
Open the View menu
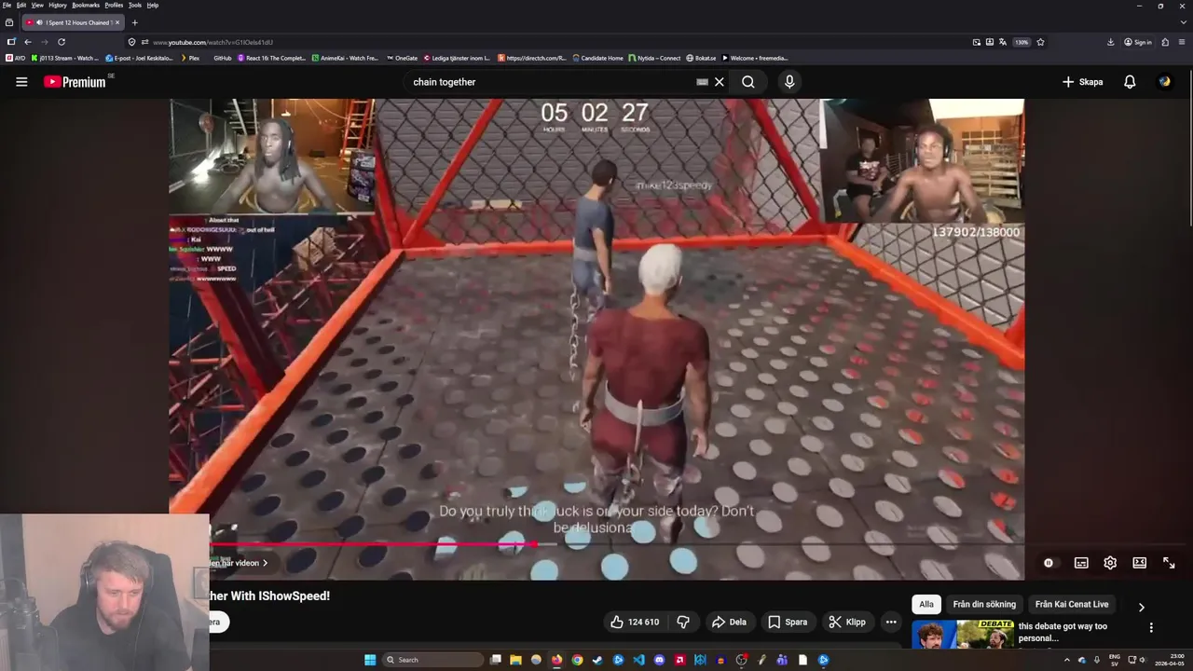point(37,5)
